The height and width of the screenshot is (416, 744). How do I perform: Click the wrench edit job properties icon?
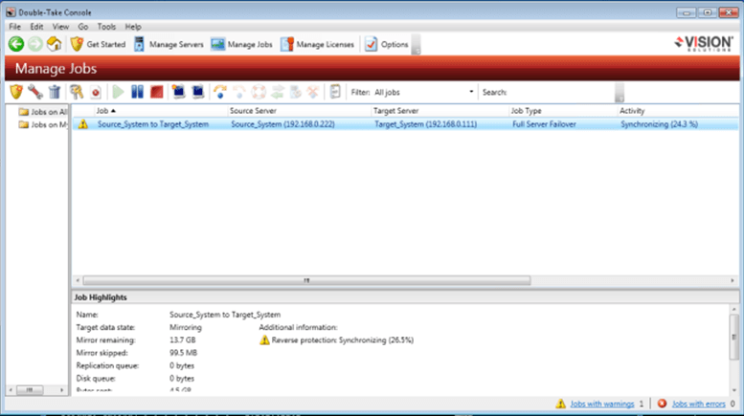coord(34,92)
